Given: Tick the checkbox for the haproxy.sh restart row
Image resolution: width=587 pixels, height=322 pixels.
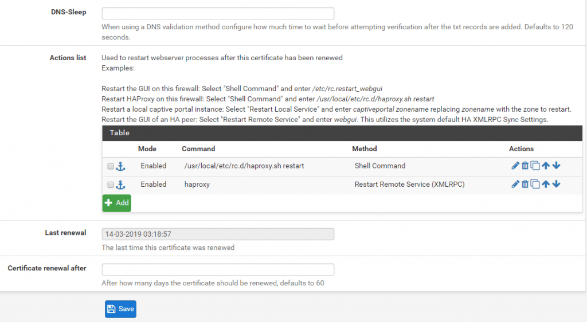Looking at the screenshot, I should pos(111,166).
